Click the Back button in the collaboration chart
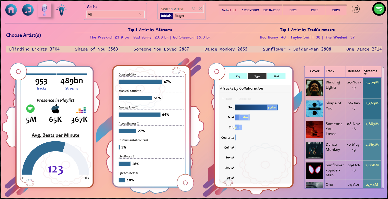The image size is (388, 199). [227, 99]
